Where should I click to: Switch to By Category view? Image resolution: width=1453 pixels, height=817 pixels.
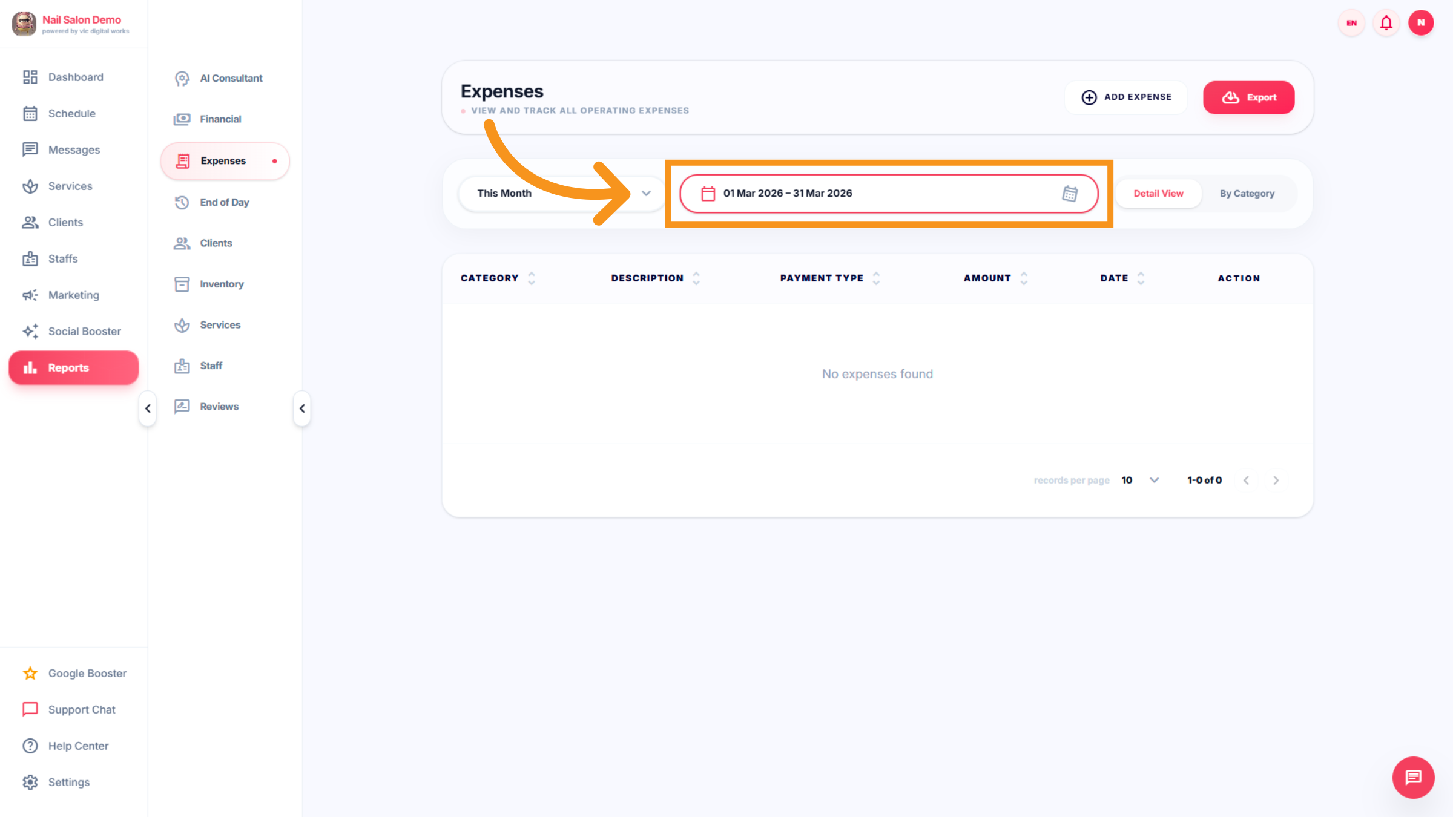pos(1247,194)
